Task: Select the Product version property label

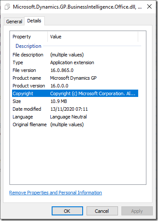Action: click(29, 86)
